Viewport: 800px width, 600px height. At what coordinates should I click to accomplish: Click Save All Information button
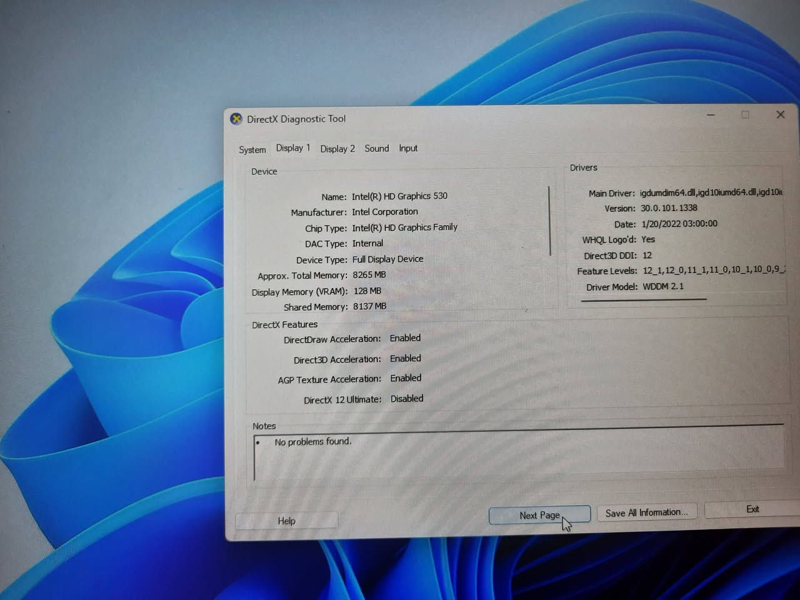point(647,512)
